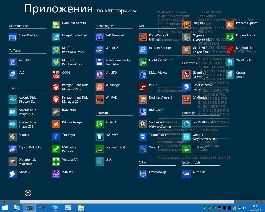Launch PuTTY icon

[143, 87]
